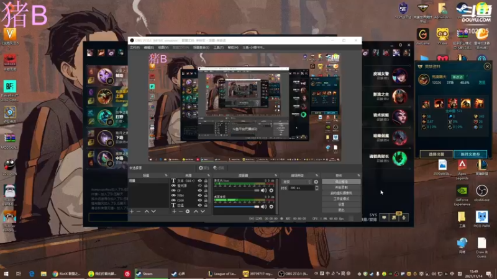Open the 视图(V) menu in OBS

coord(163,48)
